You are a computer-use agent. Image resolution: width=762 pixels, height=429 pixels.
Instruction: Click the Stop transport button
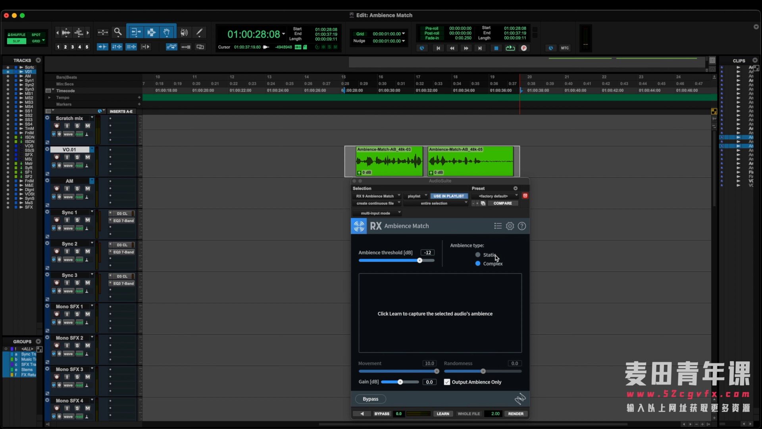tap(496, 48)
